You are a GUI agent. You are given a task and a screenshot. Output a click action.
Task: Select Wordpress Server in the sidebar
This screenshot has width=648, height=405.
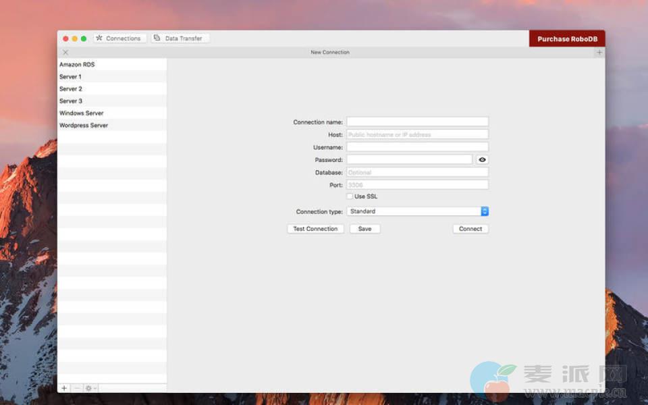(84, 126)
